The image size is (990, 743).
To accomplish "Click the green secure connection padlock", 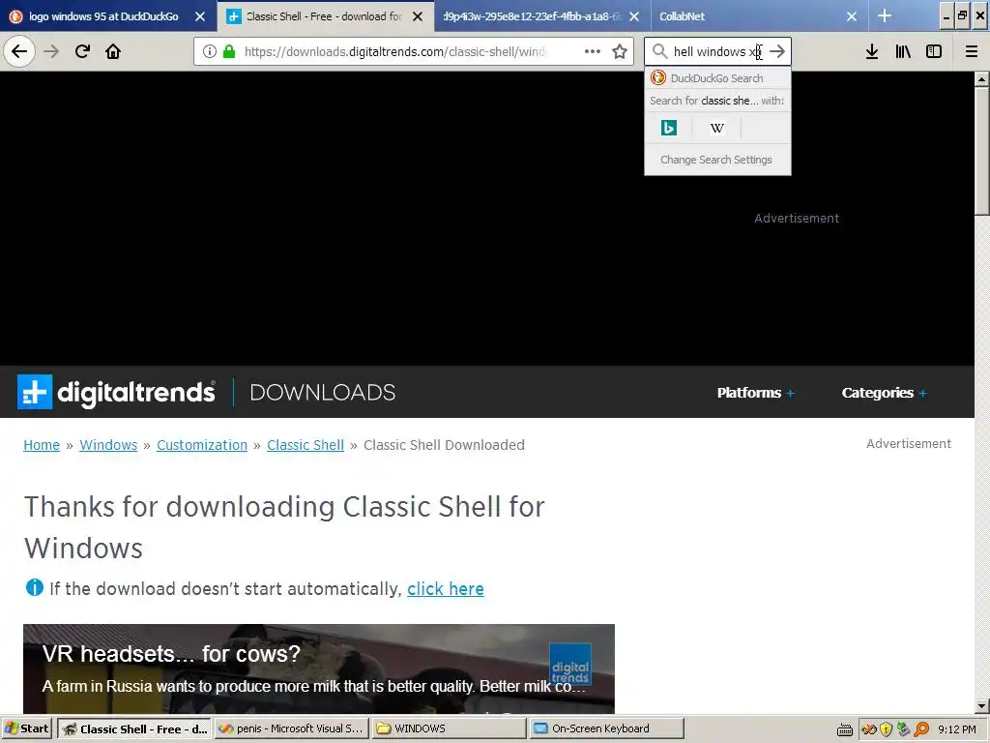I will (x=229, y=51).
